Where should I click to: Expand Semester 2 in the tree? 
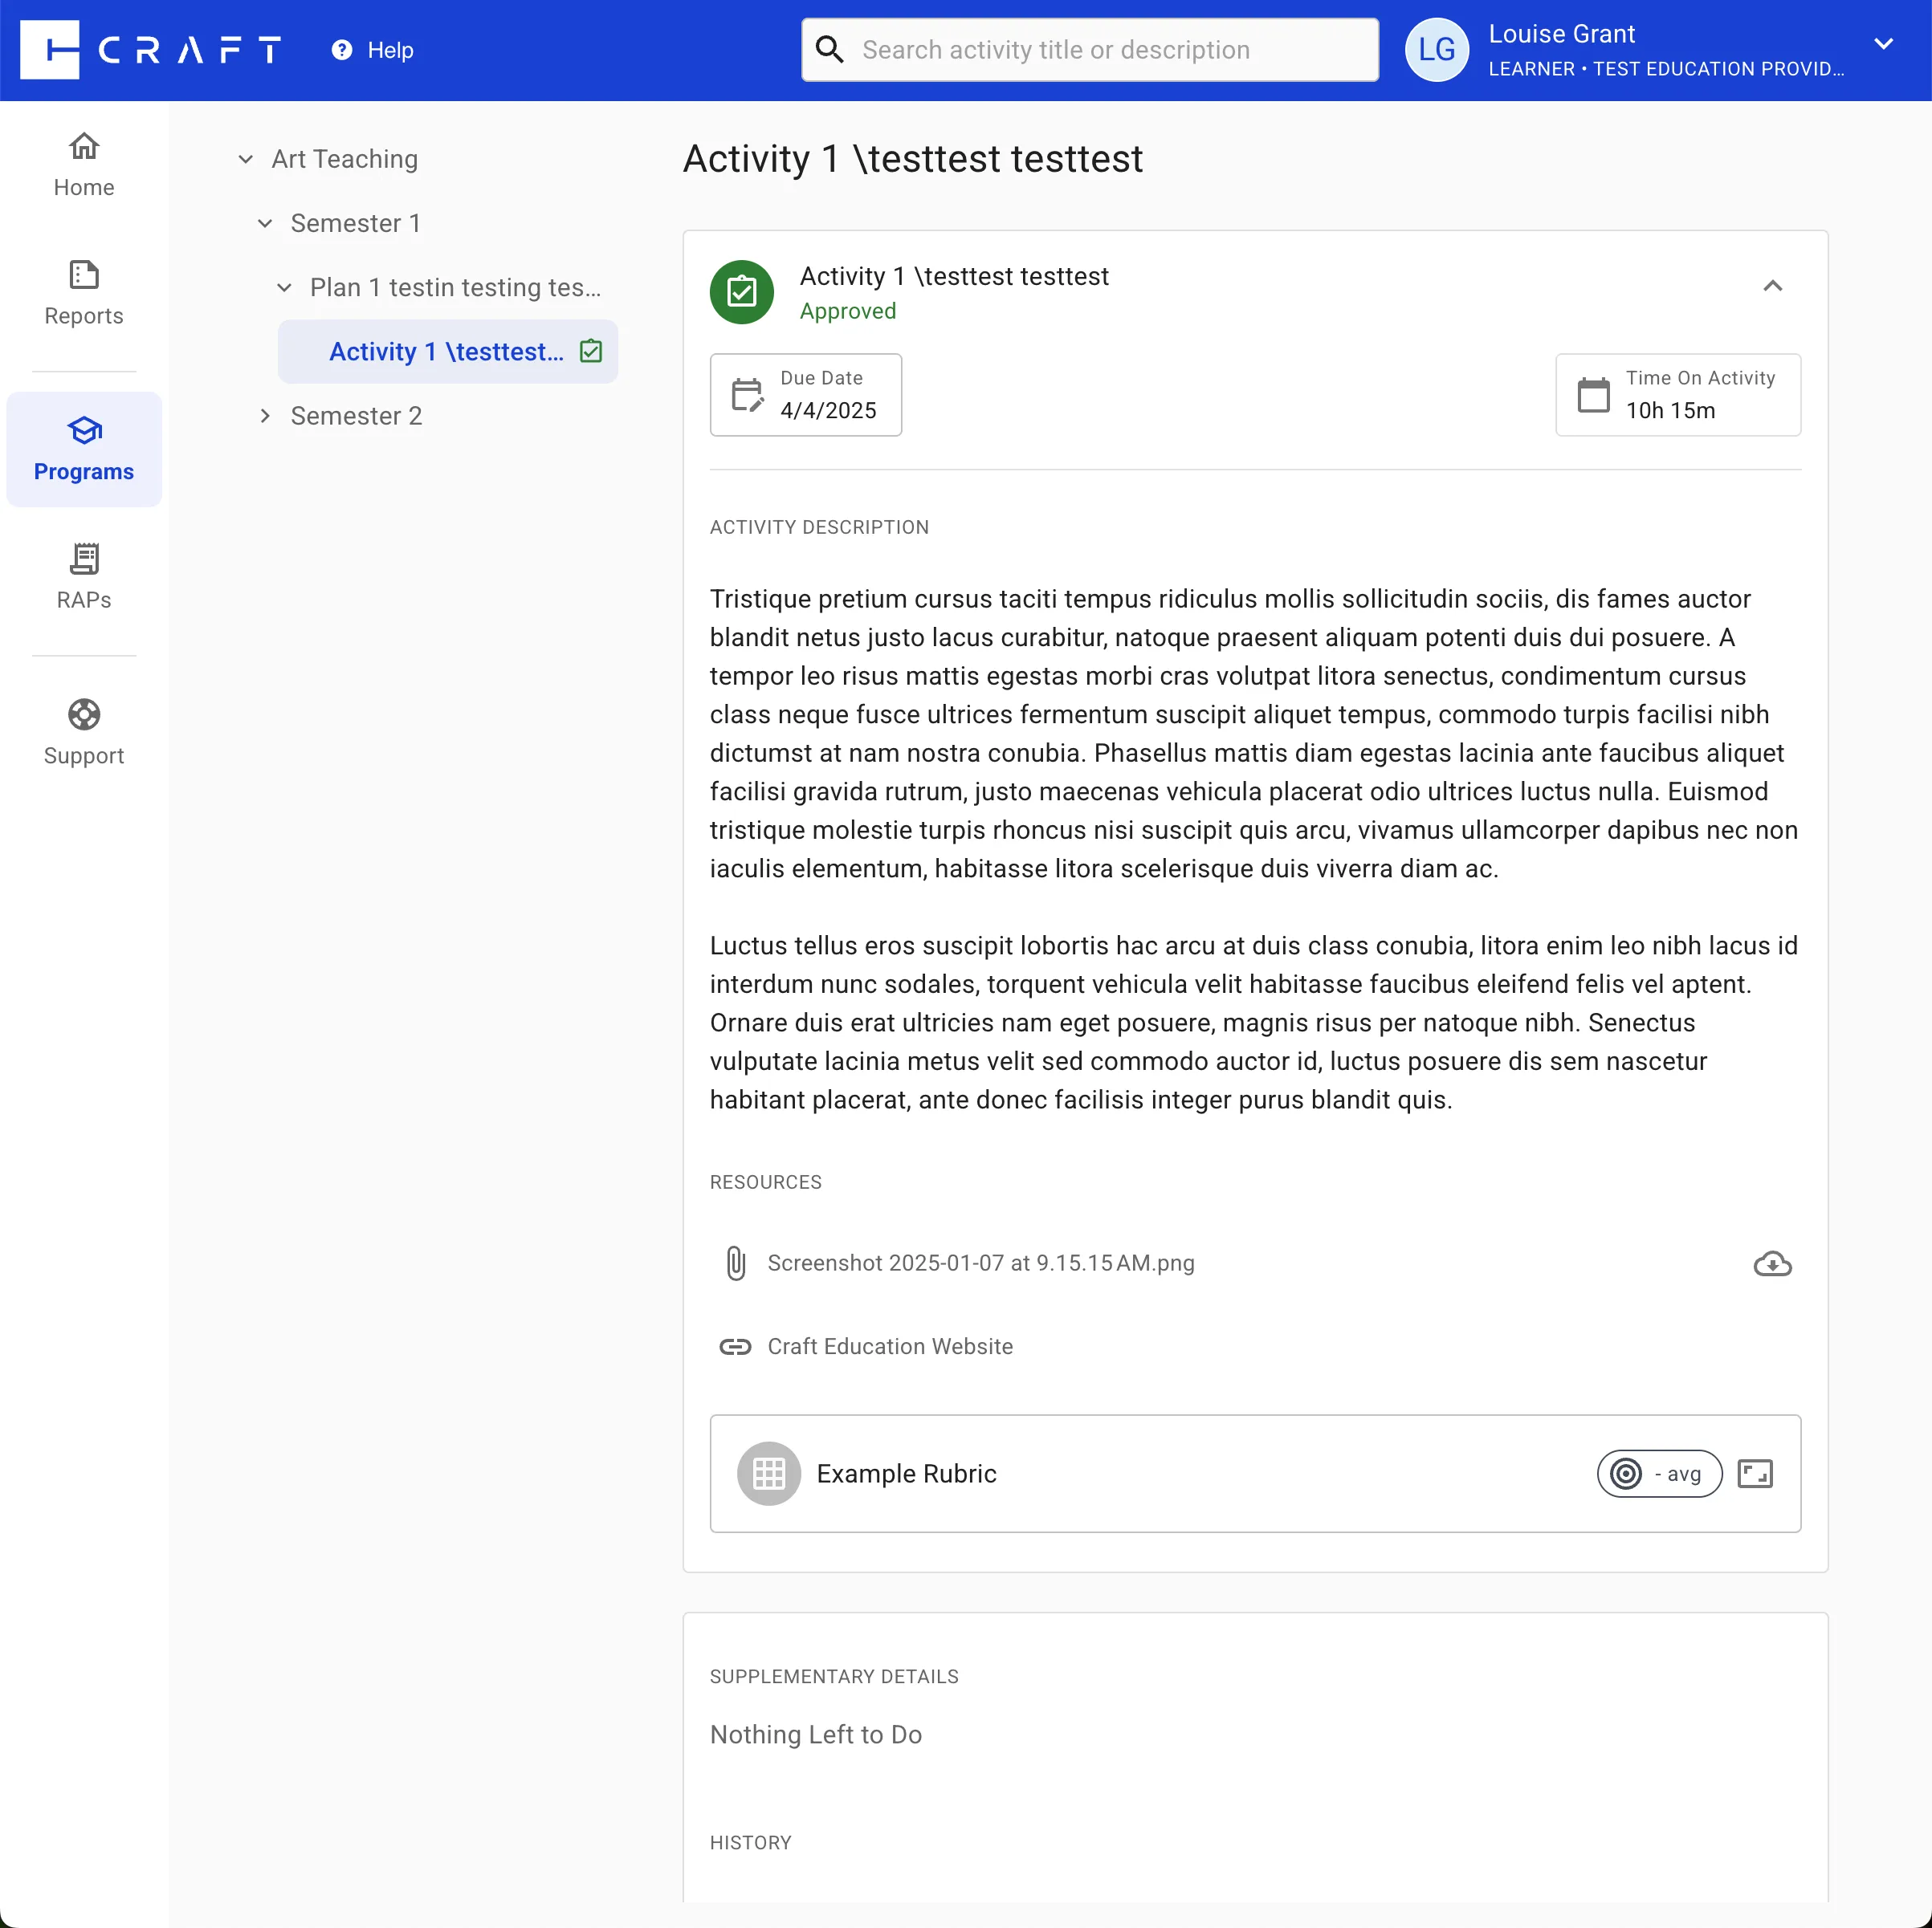coord(265,416)
